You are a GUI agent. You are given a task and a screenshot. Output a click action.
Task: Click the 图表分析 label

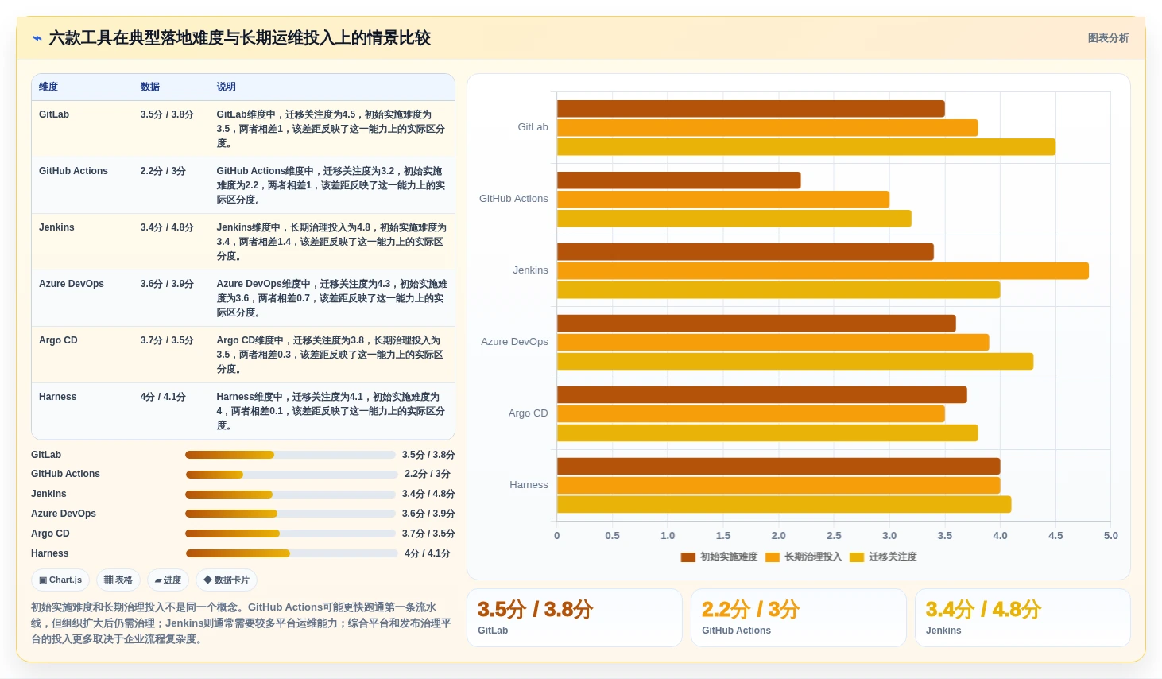coord(1108,38)
